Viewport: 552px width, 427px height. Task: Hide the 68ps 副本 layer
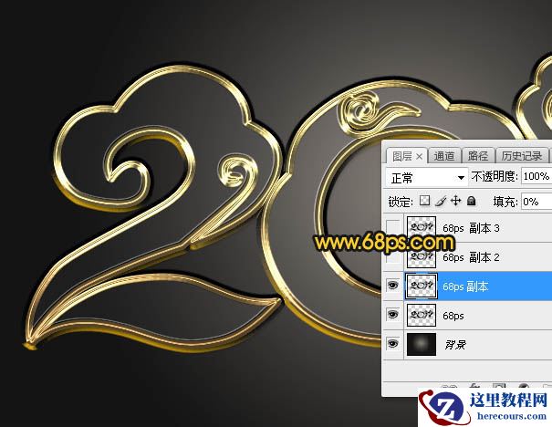(x=393, y=286)
